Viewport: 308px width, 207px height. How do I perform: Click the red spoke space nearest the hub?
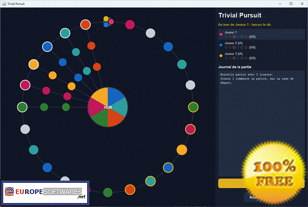pyautogui.click(x=97, y=67)
